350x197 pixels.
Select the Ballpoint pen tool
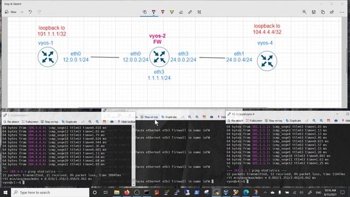[154, 12]
